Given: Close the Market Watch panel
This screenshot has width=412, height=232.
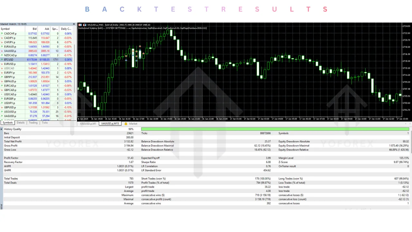Looking at the screenshot, I should tap(74, 24).
